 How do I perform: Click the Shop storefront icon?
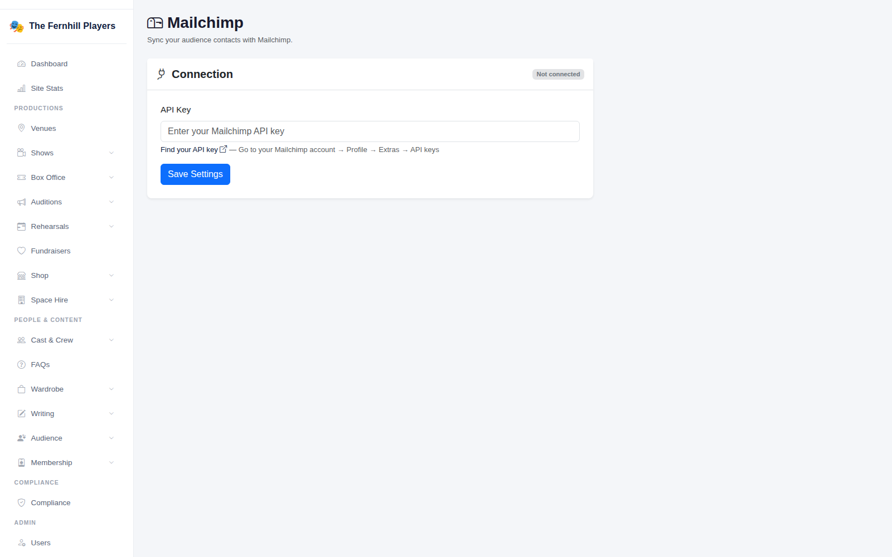[x=21, y=276]
